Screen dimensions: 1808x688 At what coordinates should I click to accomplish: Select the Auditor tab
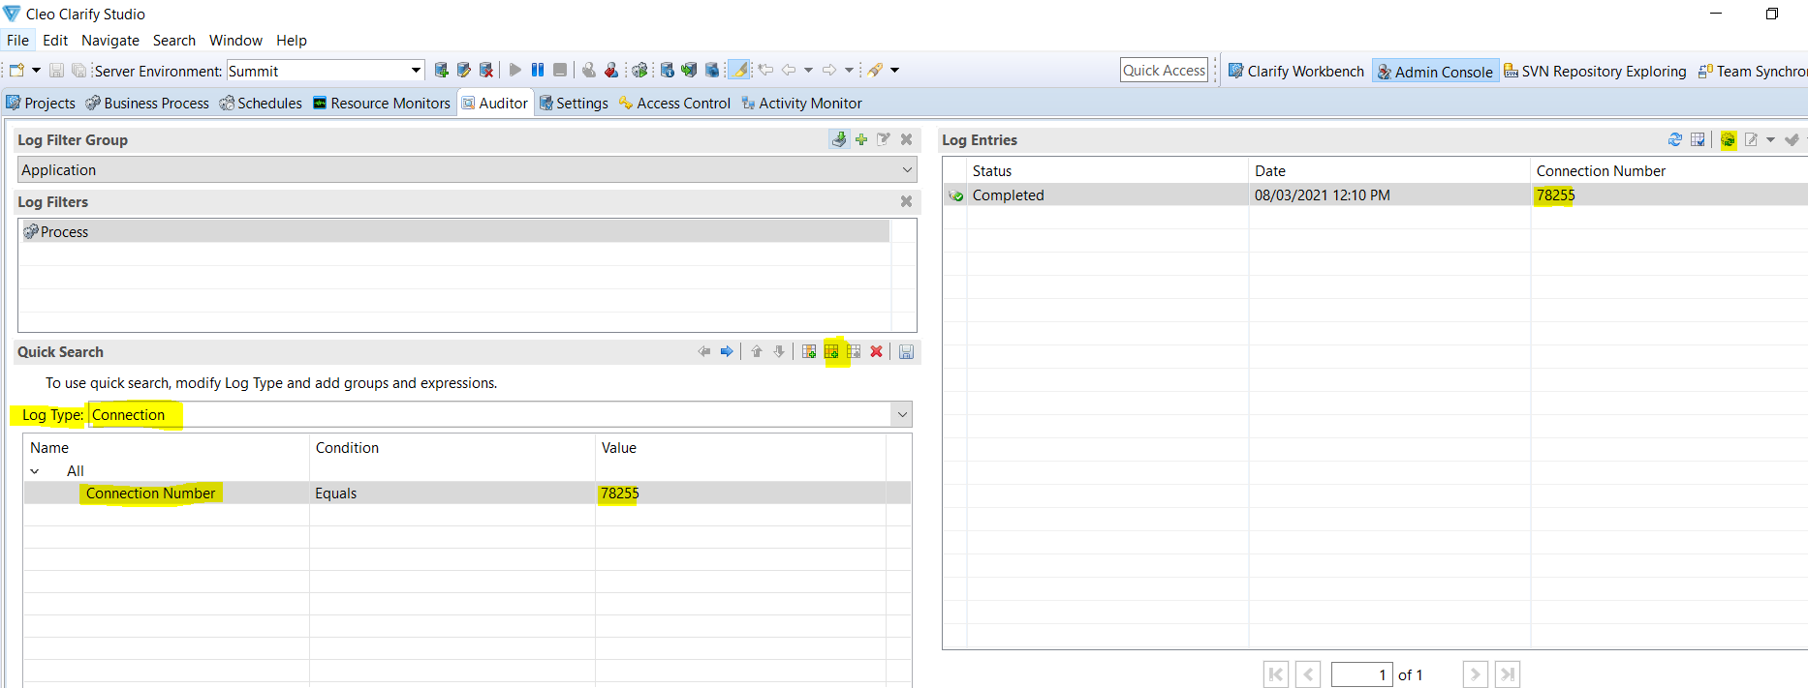tap(495, 103)
